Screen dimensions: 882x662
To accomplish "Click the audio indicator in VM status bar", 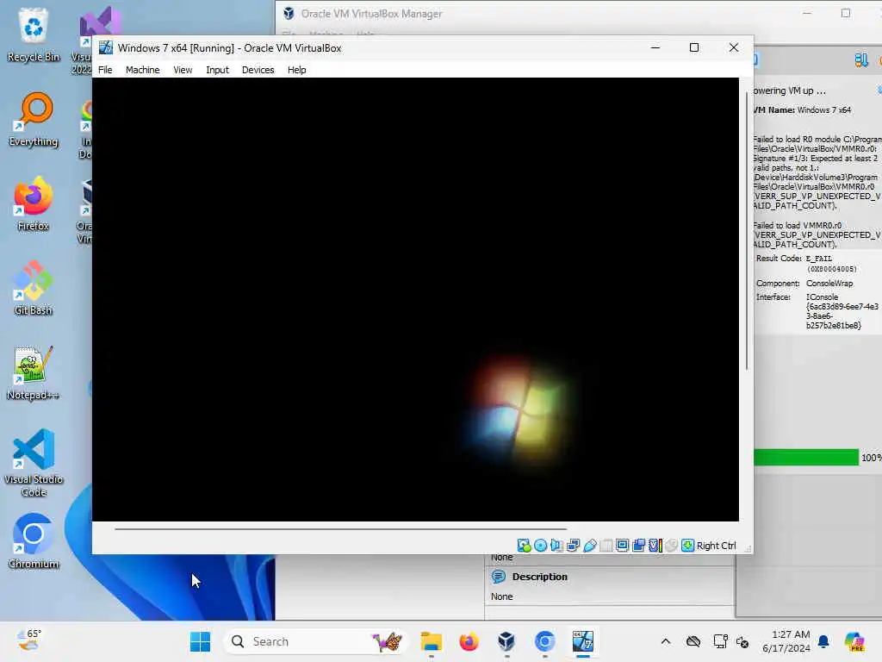I will (557, 546).
